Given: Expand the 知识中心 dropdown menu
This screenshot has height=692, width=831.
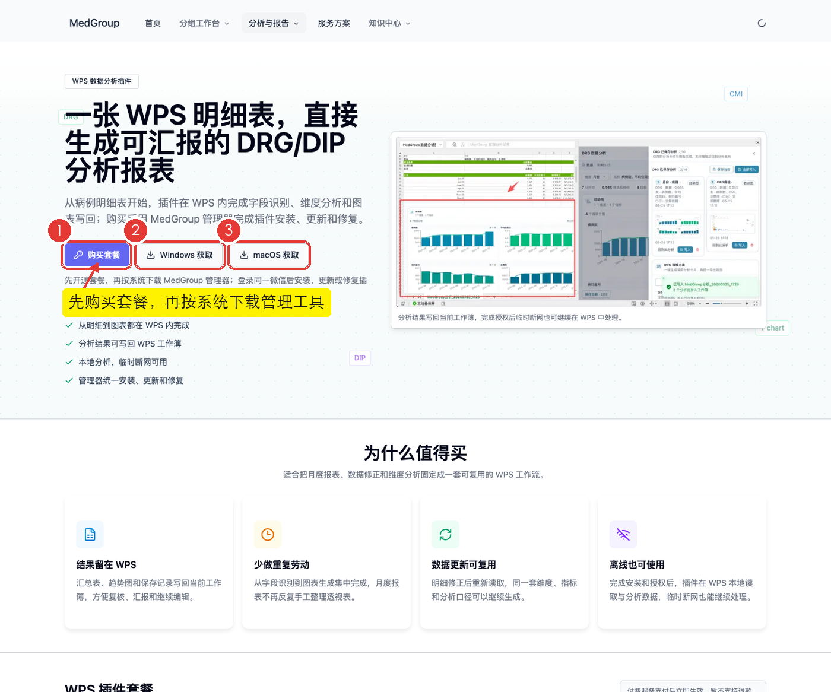Looking at the screenshot, I should (x=389, y=23).
